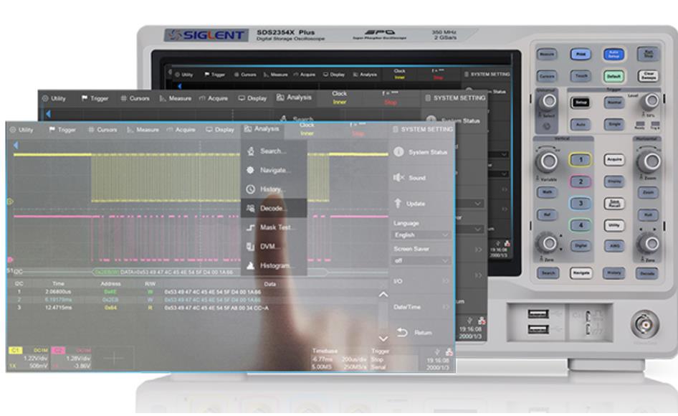
Task: Toggle the Sound mute setting
Action: click(x=398, y=177)
